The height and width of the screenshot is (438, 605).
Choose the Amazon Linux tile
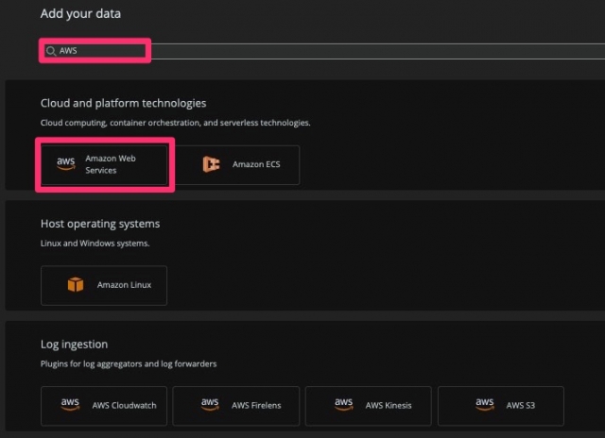tap(104, 285)
